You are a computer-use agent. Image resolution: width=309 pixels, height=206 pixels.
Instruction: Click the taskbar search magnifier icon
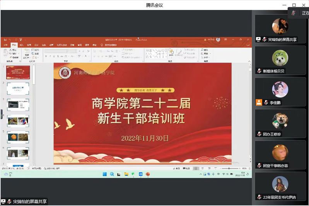[x=112, y=174]
